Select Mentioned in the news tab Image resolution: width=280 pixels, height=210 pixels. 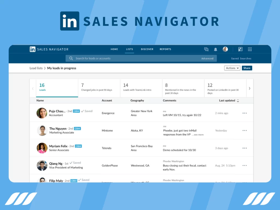183,88
